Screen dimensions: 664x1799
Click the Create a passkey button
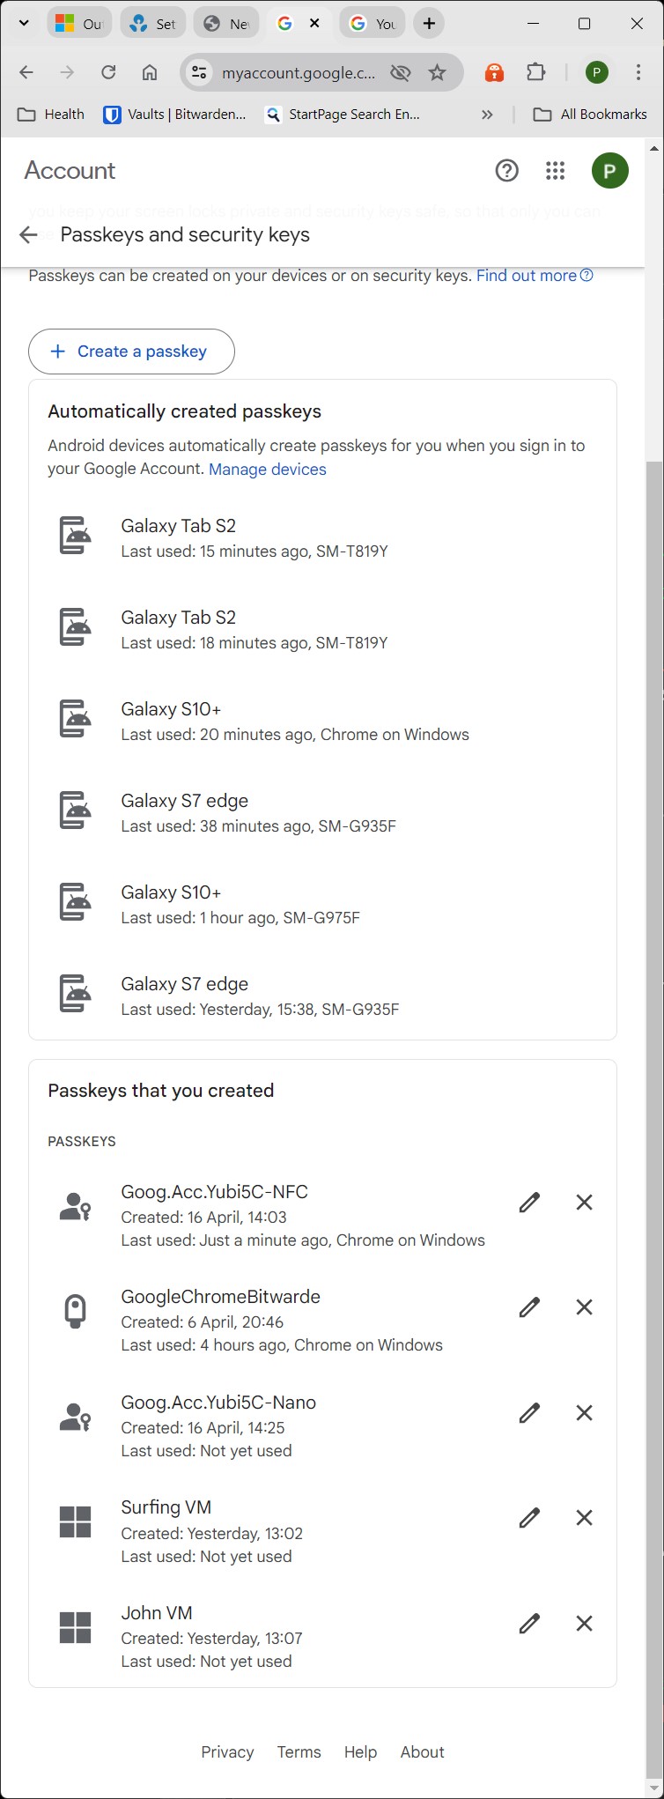coord(131,352)
